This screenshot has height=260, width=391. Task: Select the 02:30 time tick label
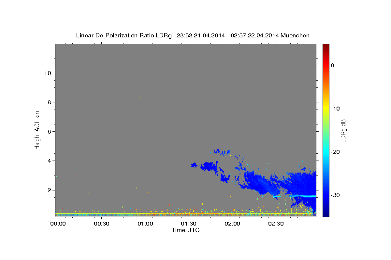point(276,224)
